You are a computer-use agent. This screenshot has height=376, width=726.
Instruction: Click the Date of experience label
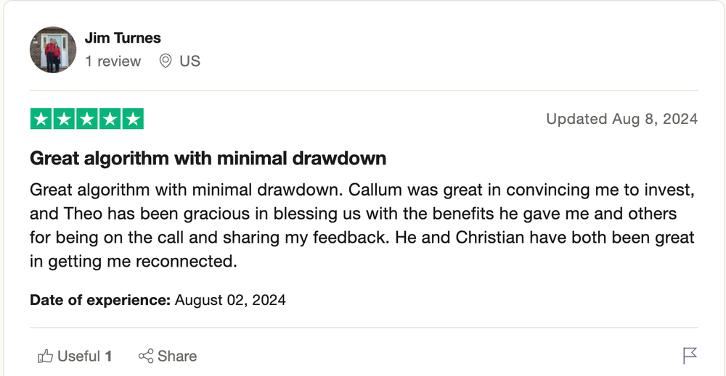[100, 300]
